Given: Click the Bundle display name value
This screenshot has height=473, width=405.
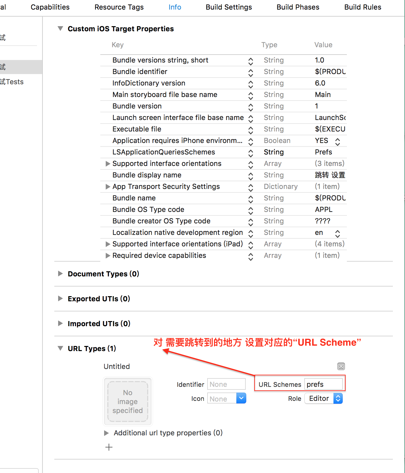Looking at the screenshot, I should click(330, 175).
